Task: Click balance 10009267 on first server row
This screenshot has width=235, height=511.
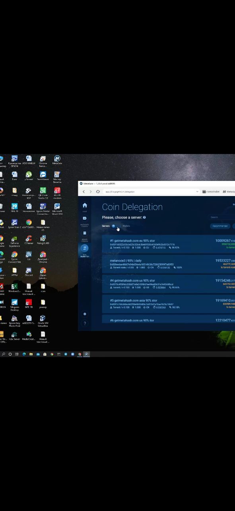Action: (x=225, y=241)
